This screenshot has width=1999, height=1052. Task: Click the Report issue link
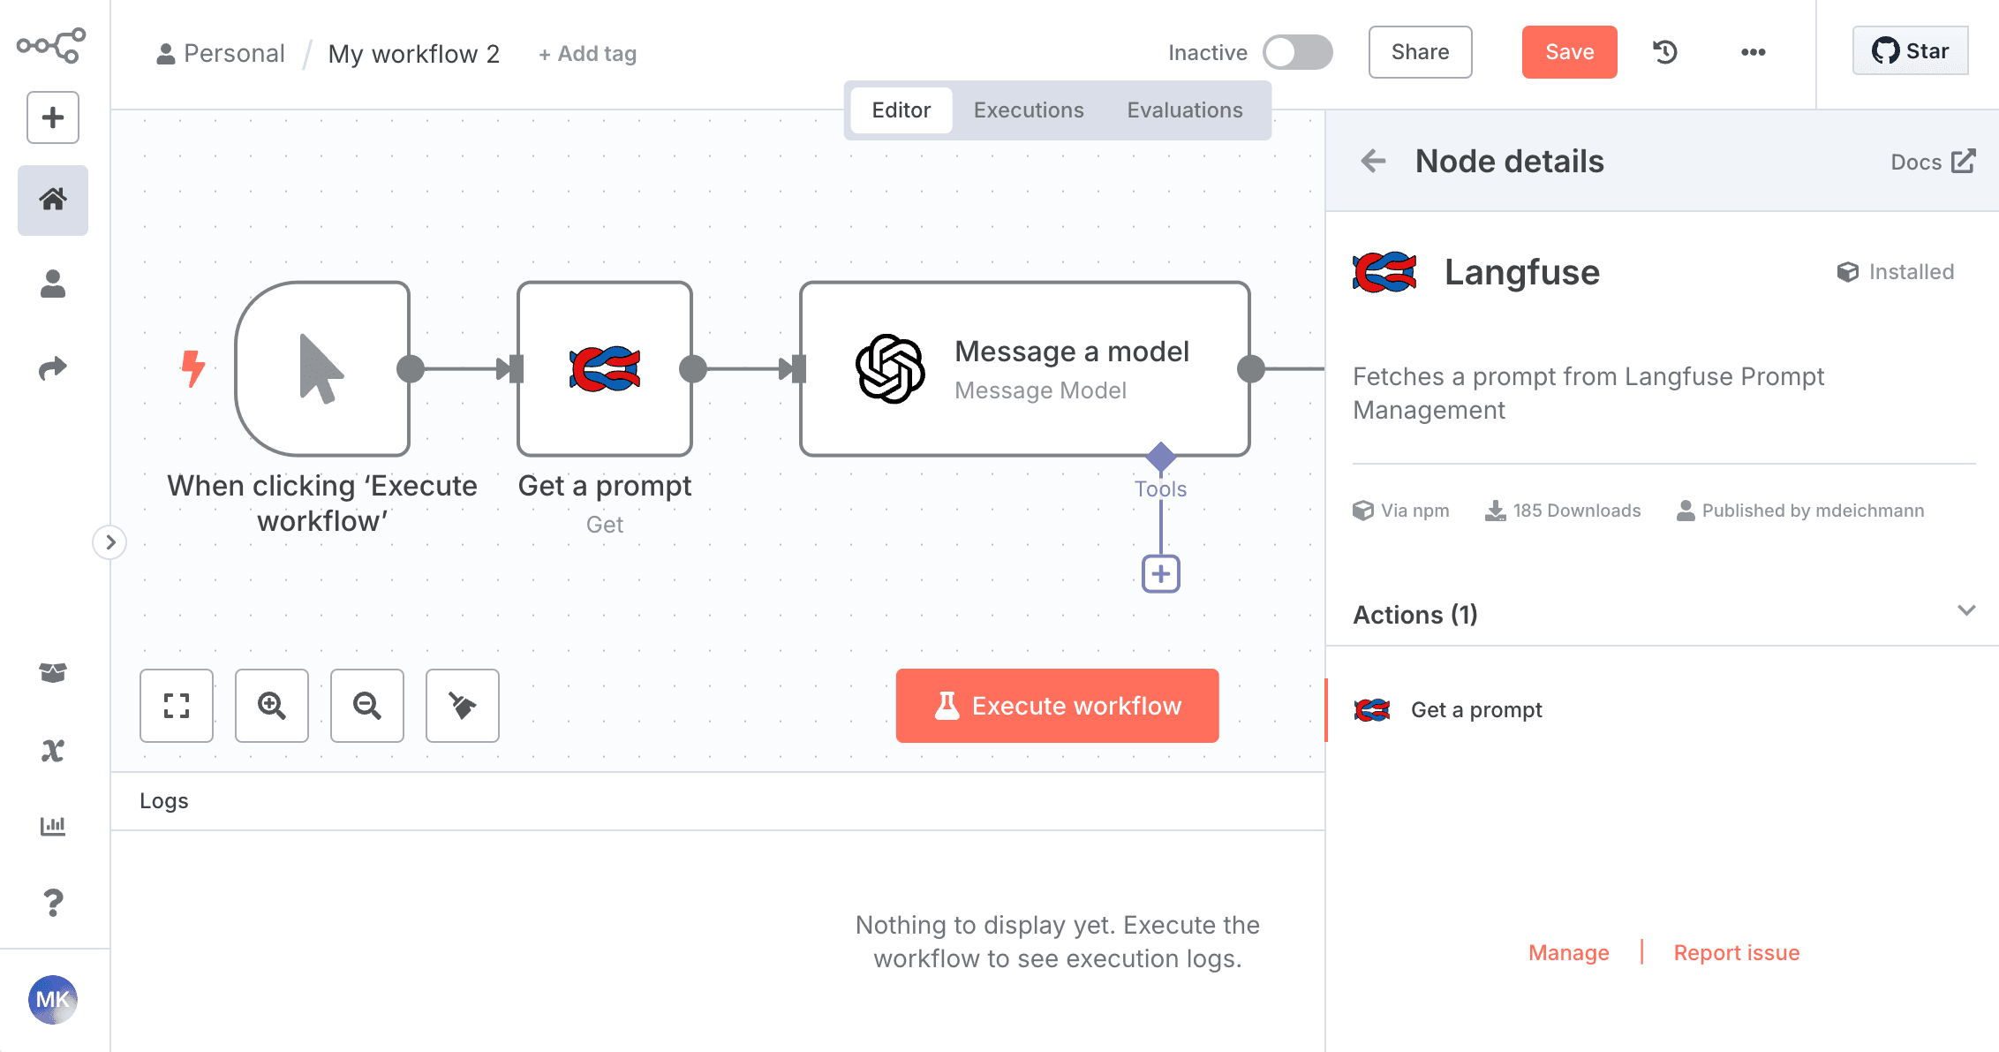coord(1736,952)
